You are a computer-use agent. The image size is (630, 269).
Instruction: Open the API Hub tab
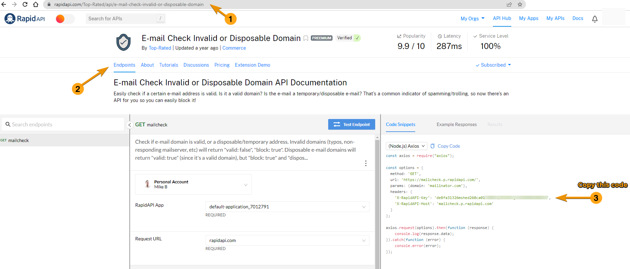click(502, 18)
